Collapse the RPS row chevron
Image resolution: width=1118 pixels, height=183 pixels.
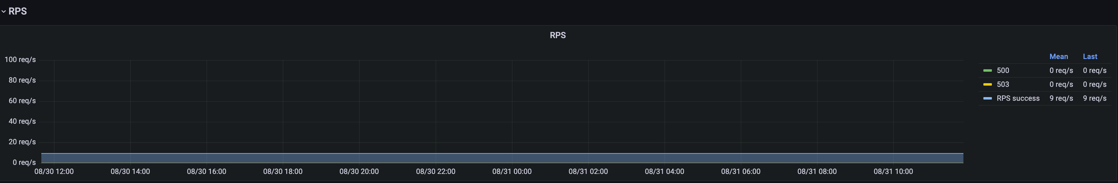pyautogui.click(x=3, y=12)
